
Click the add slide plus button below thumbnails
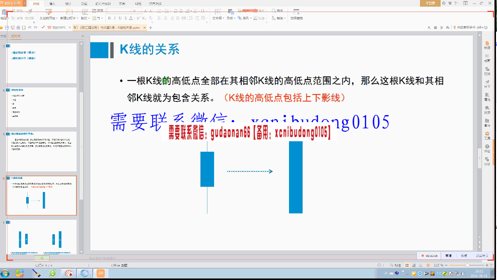[42, 258]
